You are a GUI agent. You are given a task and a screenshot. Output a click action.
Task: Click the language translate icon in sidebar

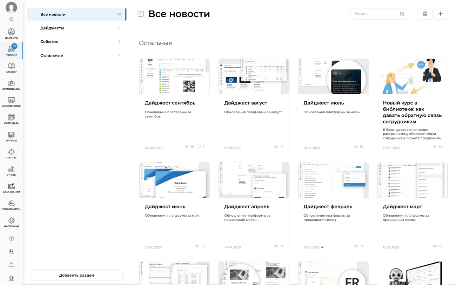click(11, 252)
